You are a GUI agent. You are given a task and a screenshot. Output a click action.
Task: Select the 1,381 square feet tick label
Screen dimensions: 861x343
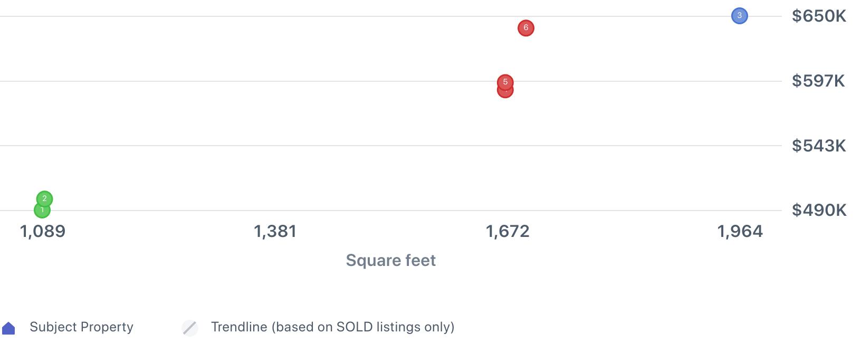coord(275,231)
